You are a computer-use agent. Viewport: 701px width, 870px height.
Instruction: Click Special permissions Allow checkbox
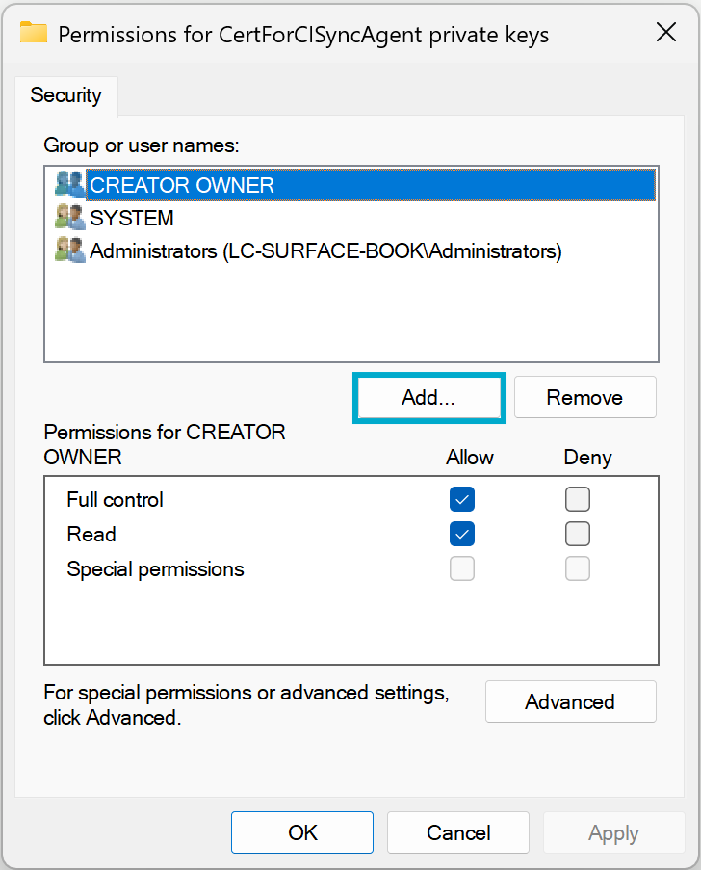point(462,568)
